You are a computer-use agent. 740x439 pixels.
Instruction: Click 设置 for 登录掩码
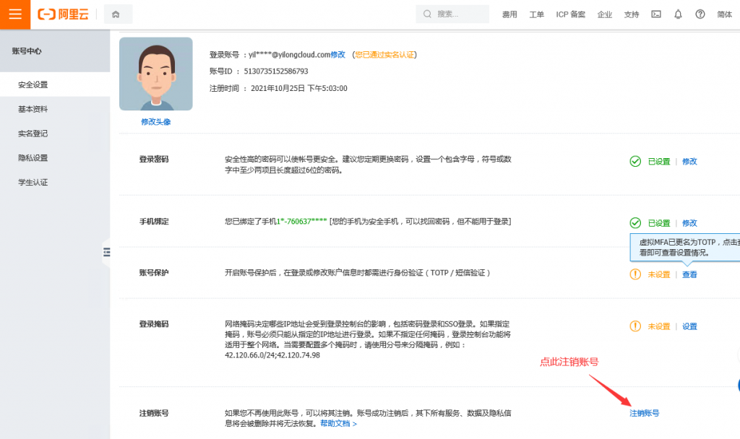[689, 326]
